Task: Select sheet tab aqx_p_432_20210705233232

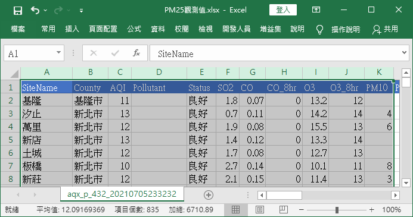Action: tap(122, 194)
